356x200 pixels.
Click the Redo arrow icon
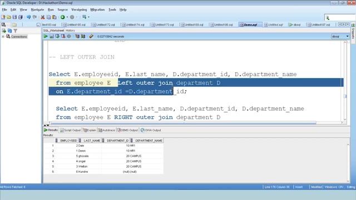(34, 17)
